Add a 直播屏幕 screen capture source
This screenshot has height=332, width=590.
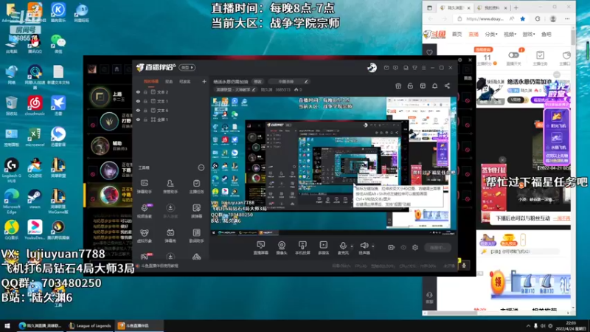pyautogui.click(x=260, y=248)
